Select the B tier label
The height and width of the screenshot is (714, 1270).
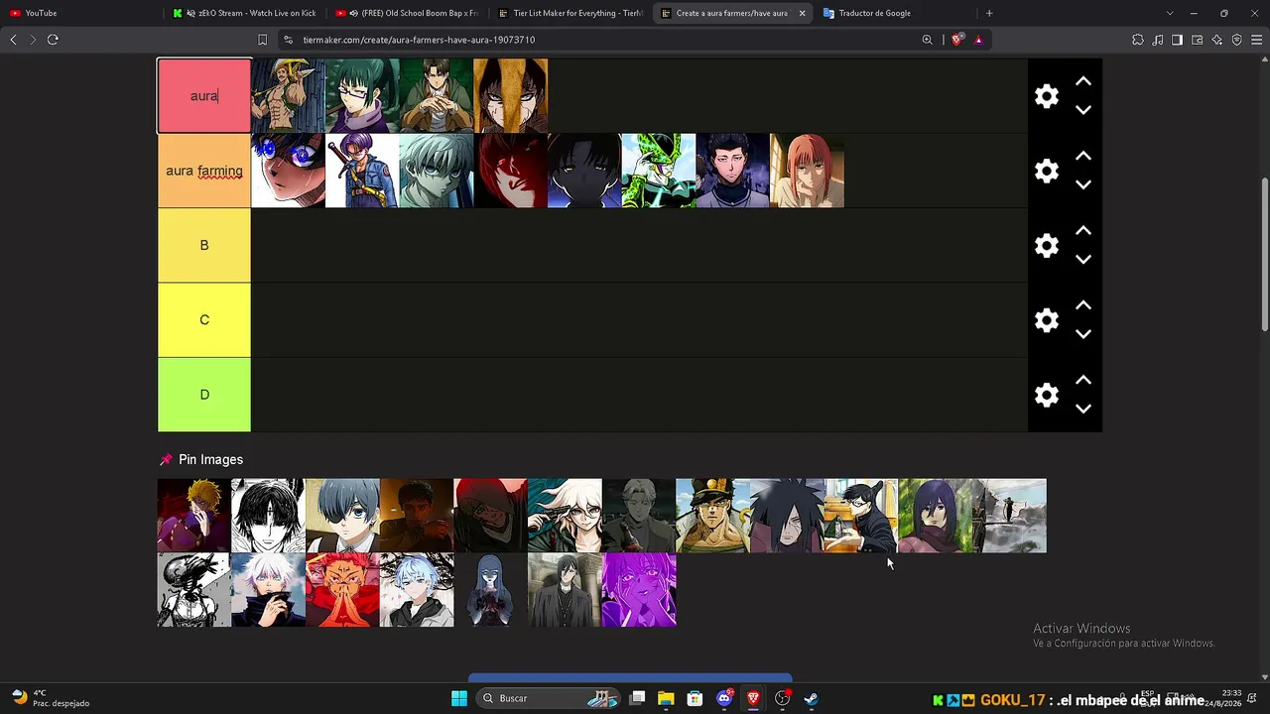(x=204, y=245)
